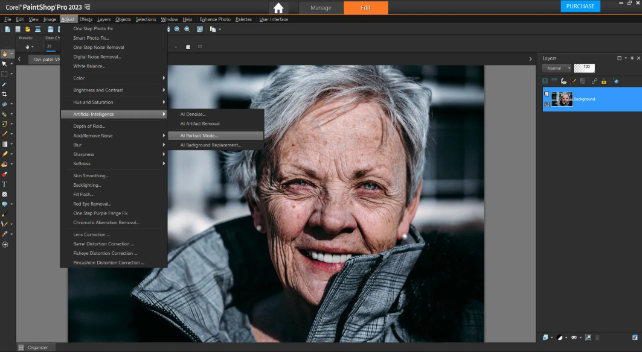Open the Normal blend mode dropdown
The width and height of the screenshot is (642, 352).
point(568,68)
